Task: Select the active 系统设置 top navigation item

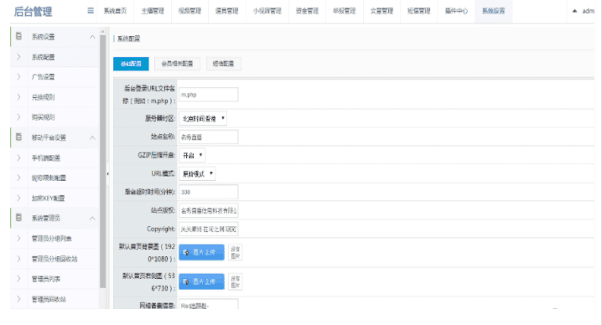Action: coord(493,11)
